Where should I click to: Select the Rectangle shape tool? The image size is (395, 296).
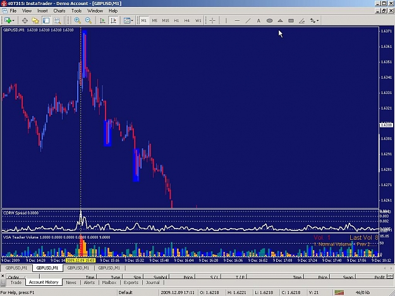pos(291,21)
